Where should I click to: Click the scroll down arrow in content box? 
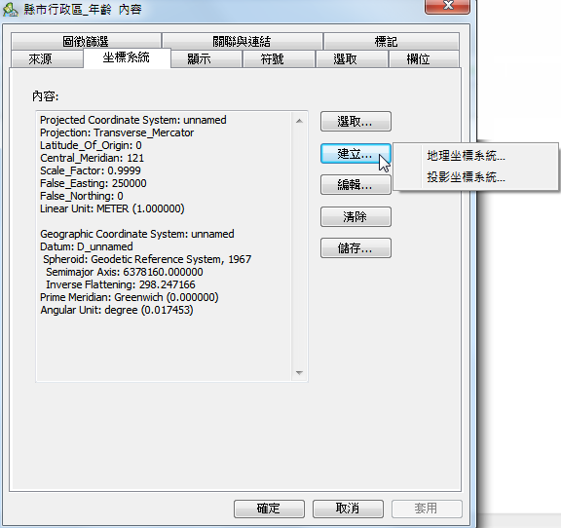click(299, 373)
